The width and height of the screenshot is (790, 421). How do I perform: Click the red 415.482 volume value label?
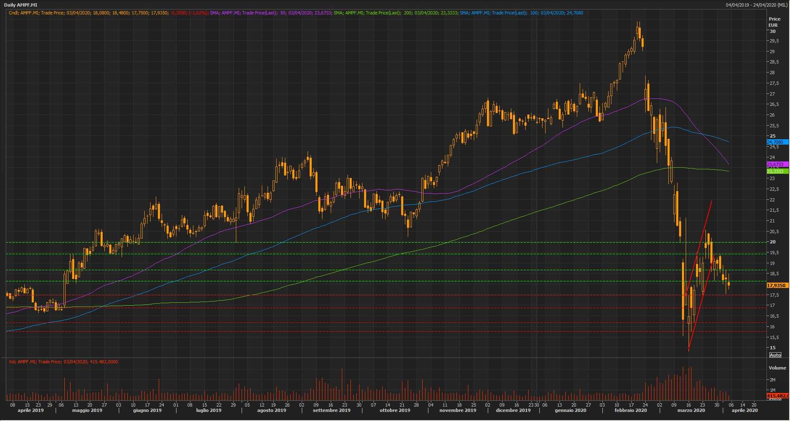(777, 396)
